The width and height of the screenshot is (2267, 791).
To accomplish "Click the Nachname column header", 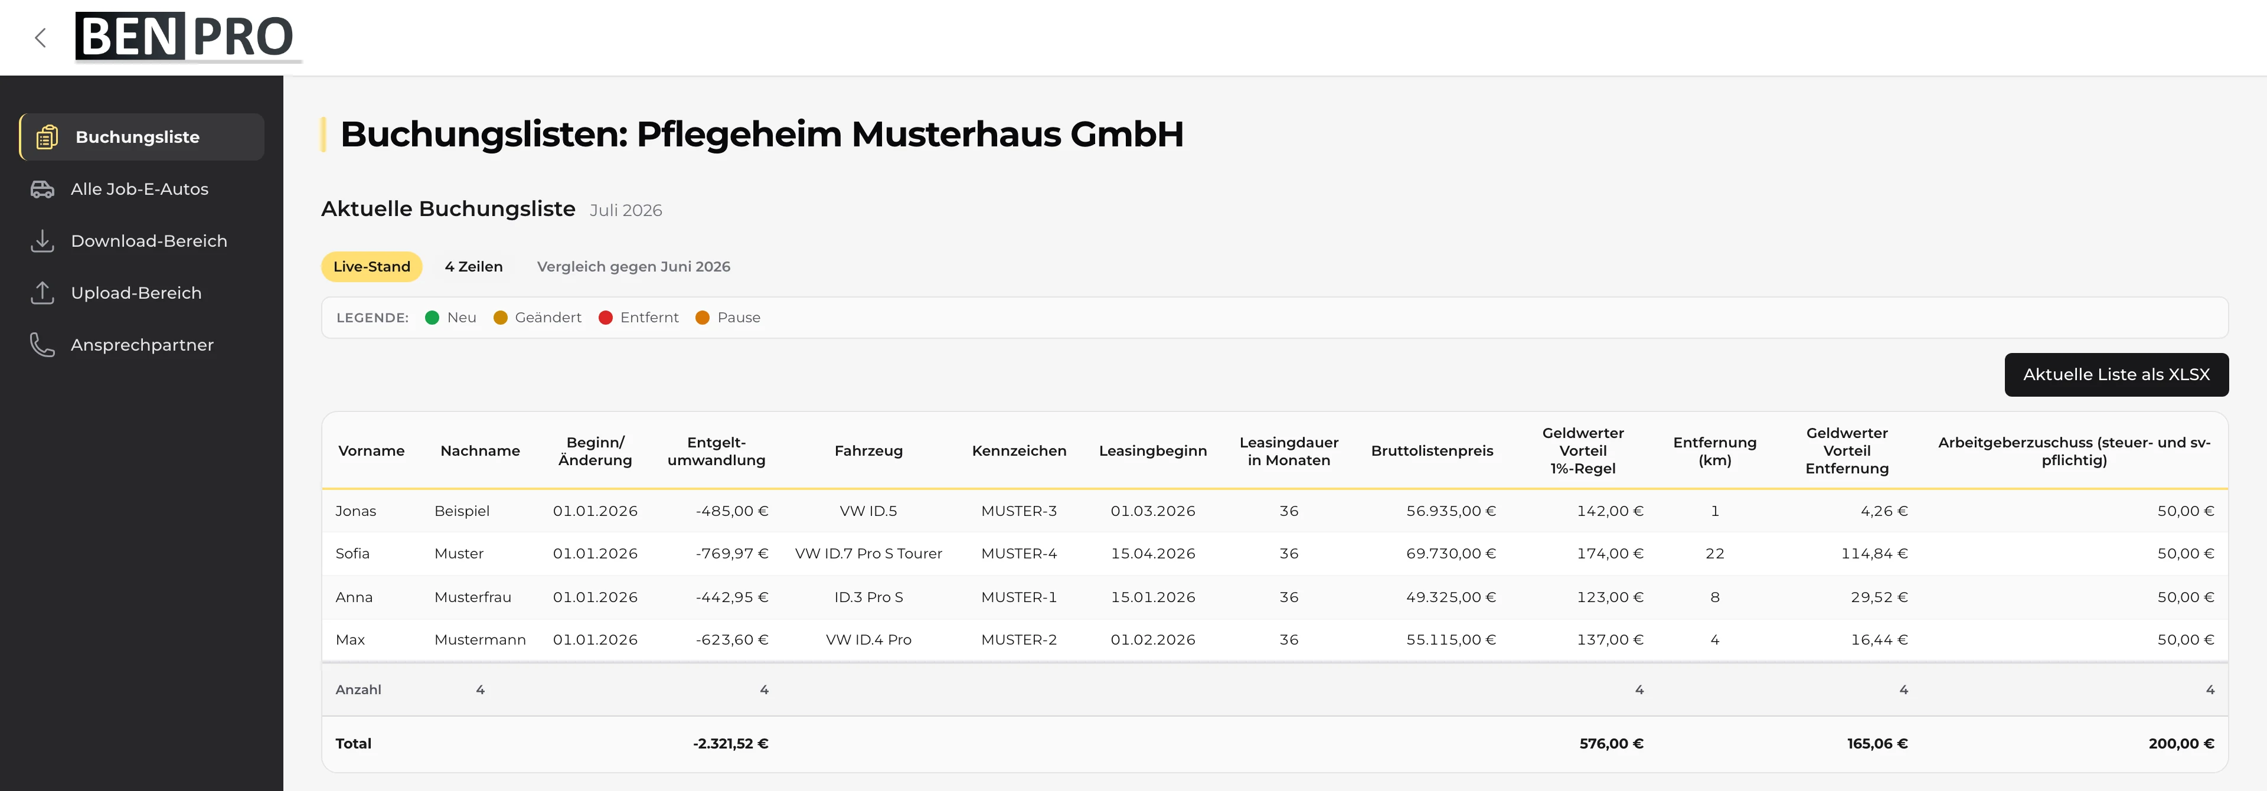I will pyautogui.click(x=481, y=450).
